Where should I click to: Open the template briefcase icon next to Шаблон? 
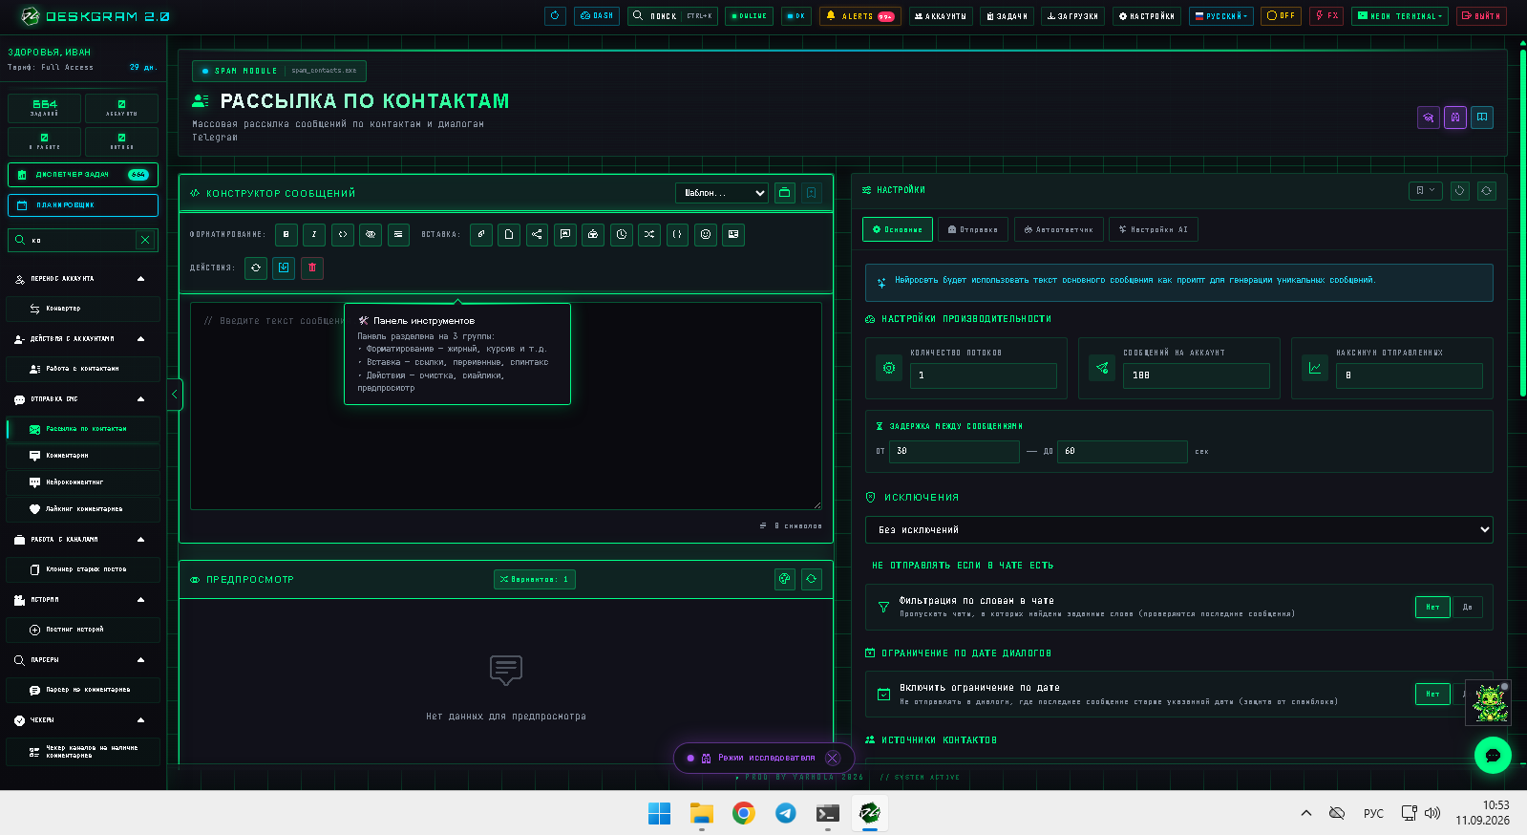(785, 193)
